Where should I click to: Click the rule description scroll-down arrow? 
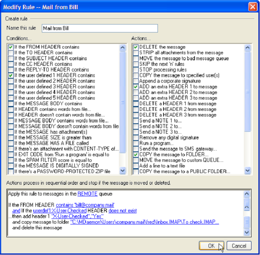247,232
